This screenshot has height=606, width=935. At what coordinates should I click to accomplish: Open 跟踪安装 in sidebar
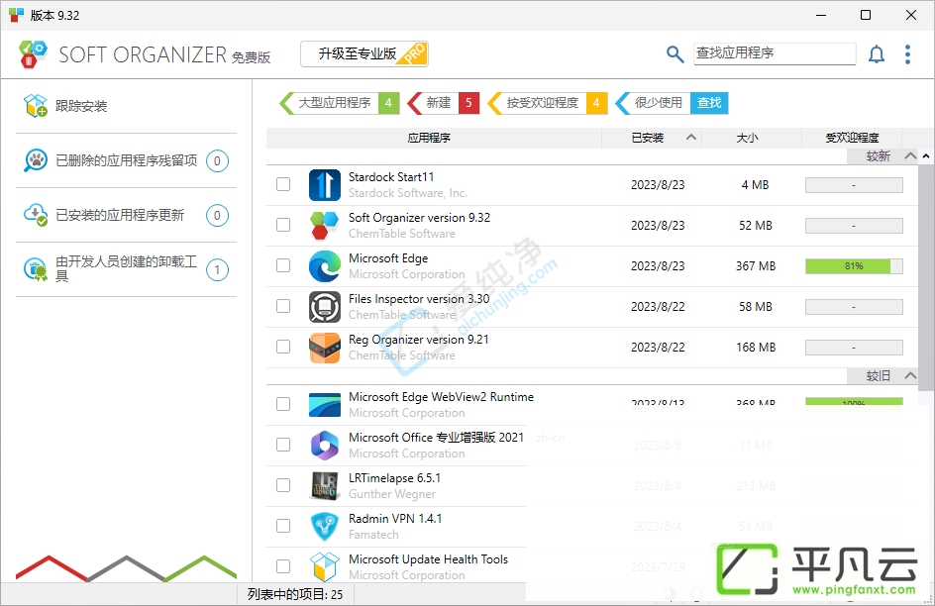pos(127,106)
